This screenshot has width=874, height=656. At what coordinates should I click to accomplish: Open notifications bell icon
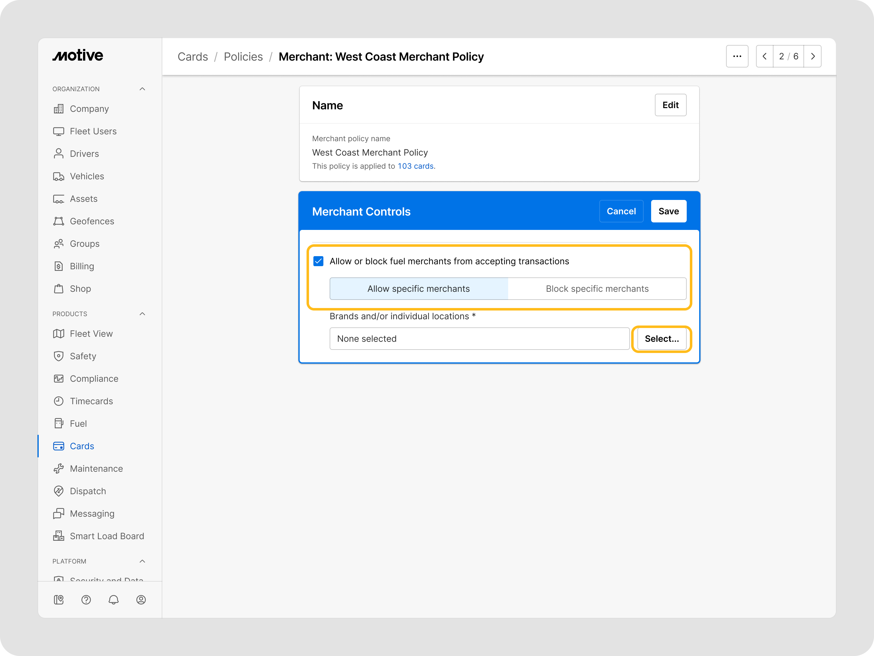coord(113,600)
